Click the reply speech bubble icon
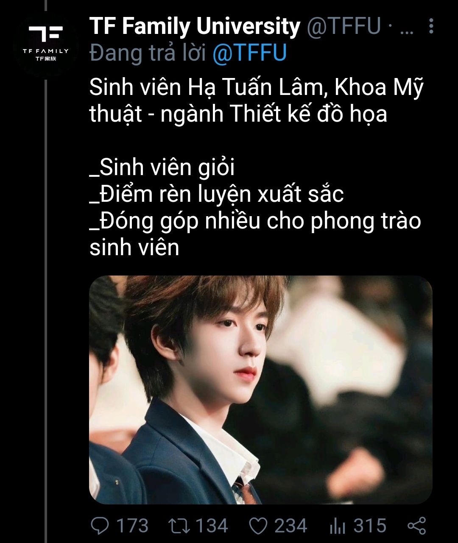Viewport: 458px width, 543px height. coord(100,526)
